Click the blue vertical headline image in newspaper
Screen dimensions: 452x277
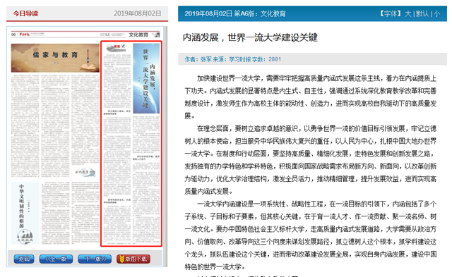click(x=146, y=78)
